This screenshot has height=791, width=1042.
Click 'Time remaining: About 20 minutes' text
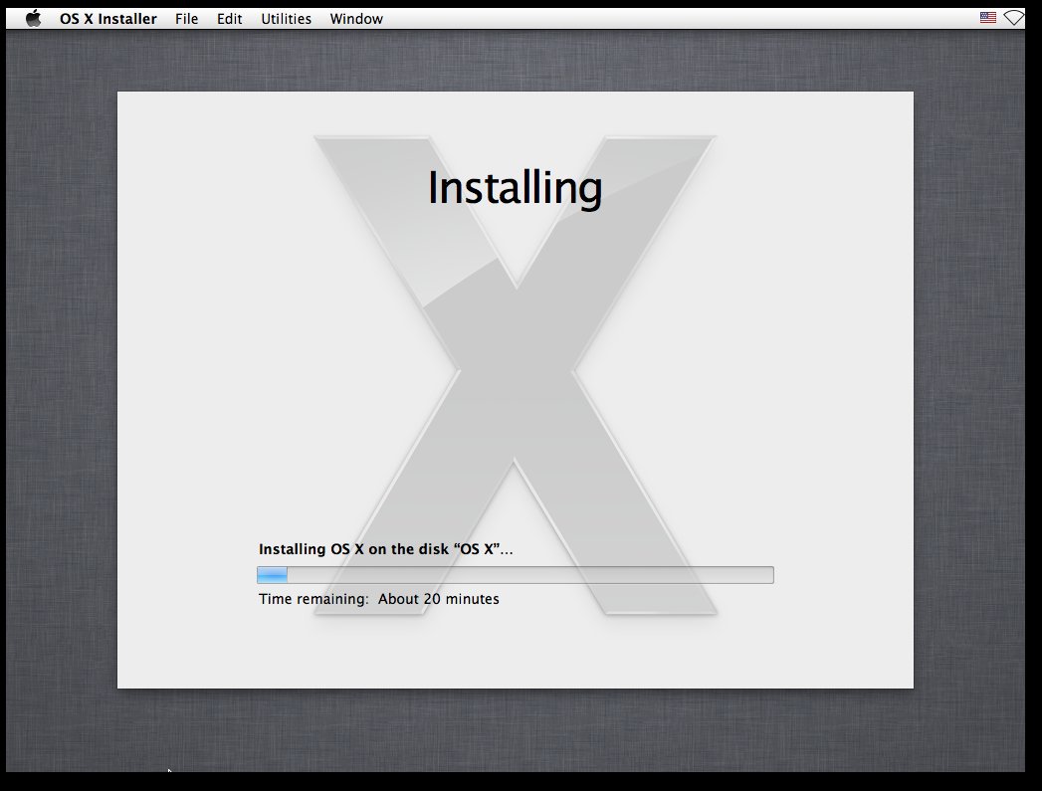click(379, 599)
